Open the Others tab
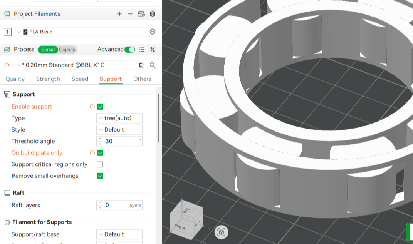The image size is (413, 244). click(142, 79)
